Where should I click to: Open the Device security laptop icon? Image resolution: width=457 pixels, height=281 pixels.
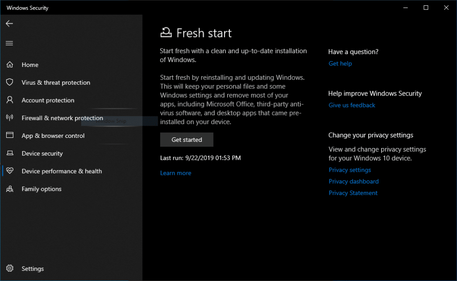[x=9, y=153]
